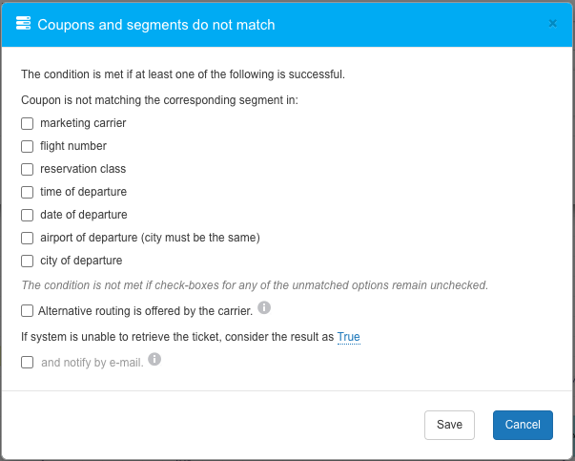Screen dimensions: 575x461
Task: Click the Cancel button
Action: click(523, 425)
